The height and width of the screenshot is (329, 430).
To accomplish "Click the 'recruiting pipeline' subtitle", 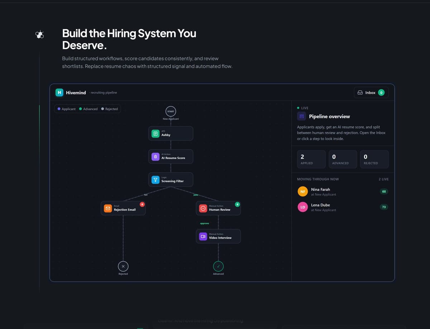I will click(103, 93).
